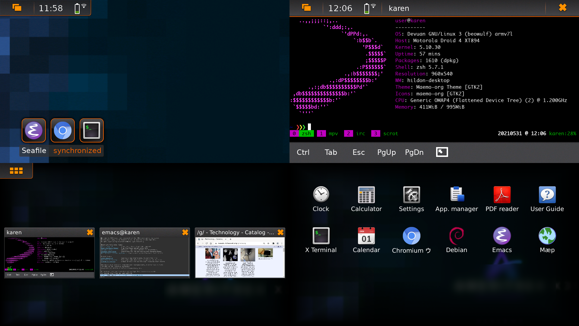Image resolution: width=579 pixels, height=326 pixels.
Task: Open the karen title menu in terminal titlebar
Action: (x=399, y=8)
